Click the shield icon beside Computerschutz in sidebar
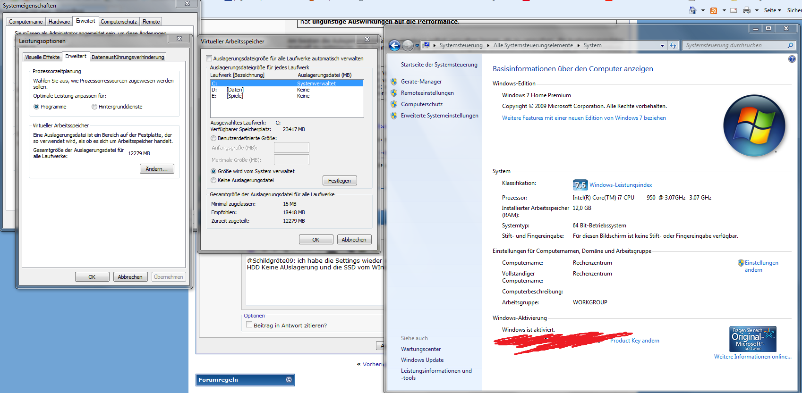Screen dimensions: 802x393 pyautogui.click(x=394, y=104)
